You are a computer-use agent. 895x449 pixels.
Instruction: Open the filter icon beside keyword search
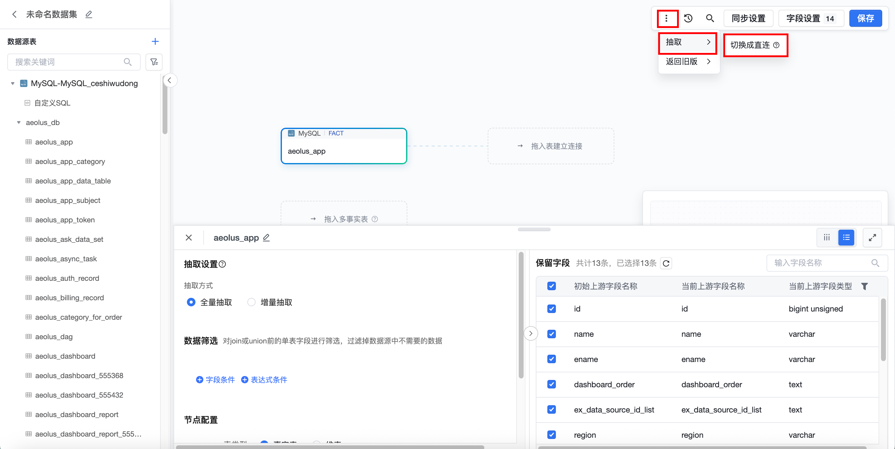pyautogui.click(x=154, y=62)
